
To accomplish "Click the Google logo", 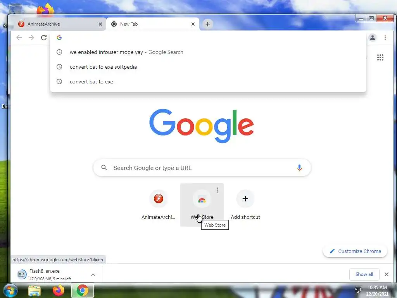I will click(x=202, y=126).
